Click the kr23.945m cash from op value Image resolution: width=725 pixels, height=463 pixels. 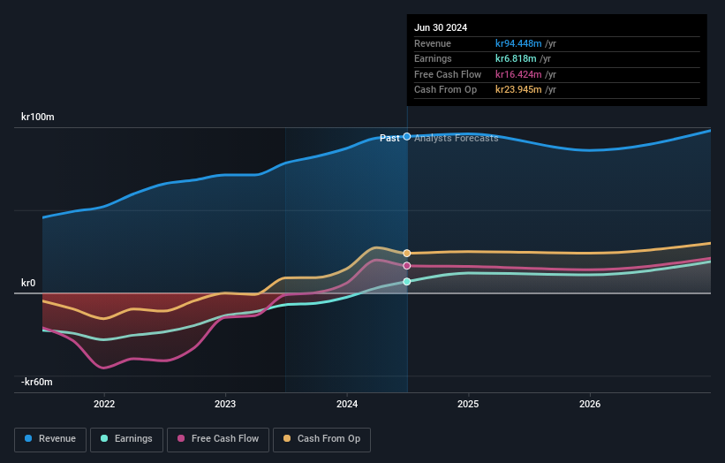pyautogui.click(x=518, y=89)
